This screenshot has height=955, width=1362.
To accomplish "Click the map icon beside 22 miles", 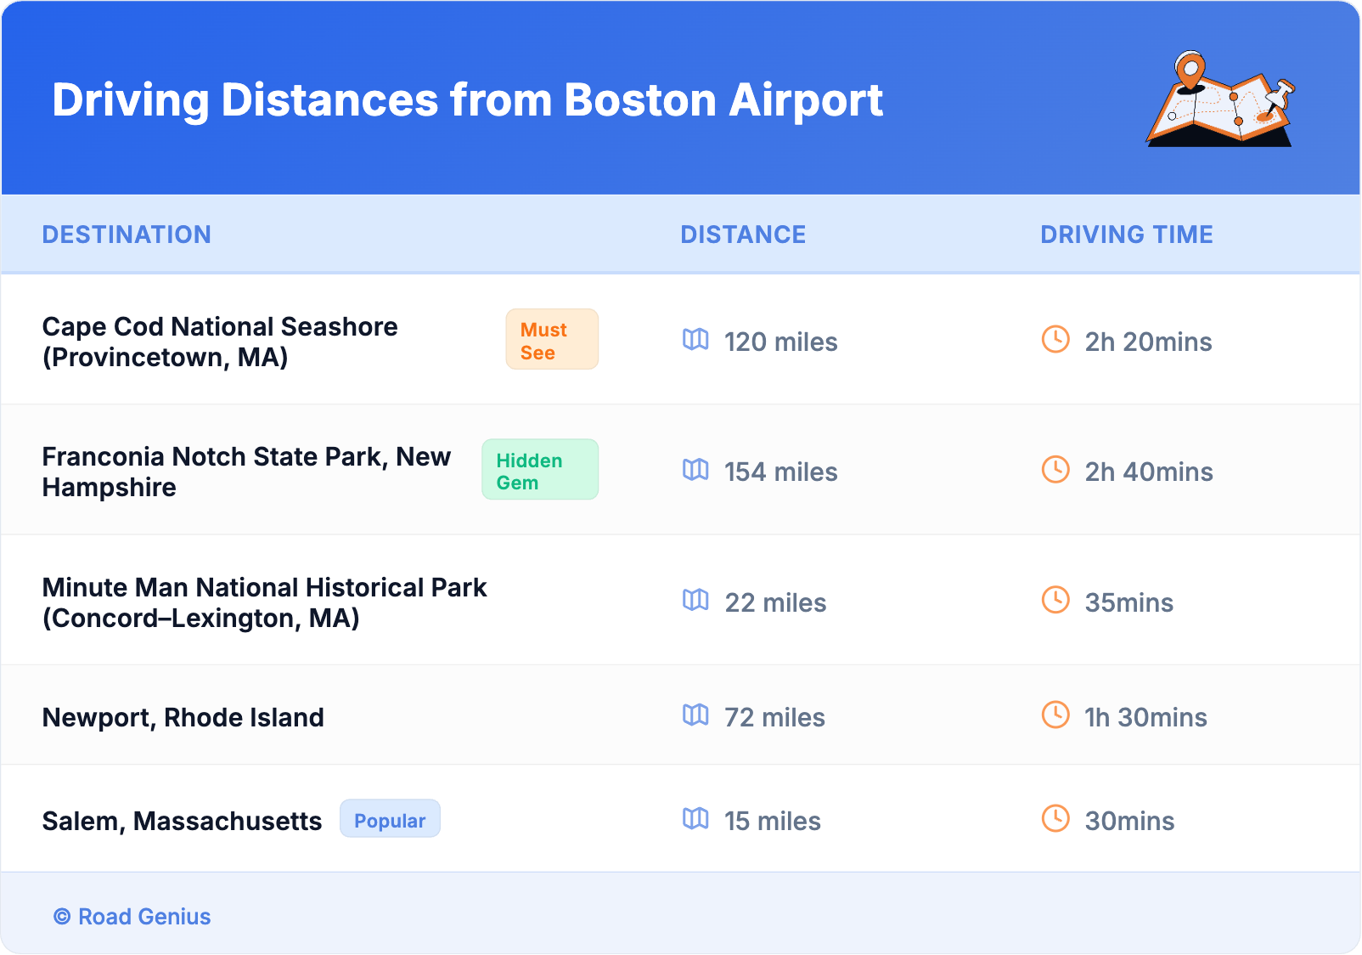I will coord(695,601).
